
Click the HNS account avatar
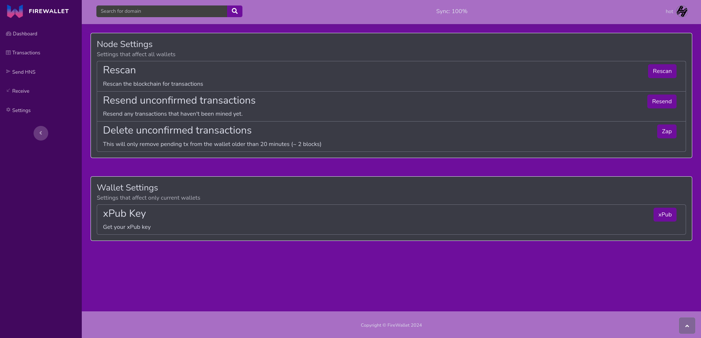coord(682,11)
